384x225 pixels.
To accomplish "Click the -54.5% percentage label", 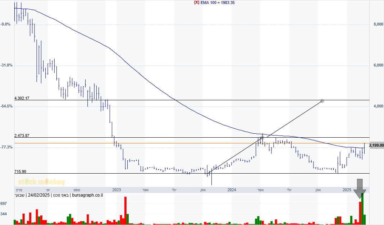I will tap(6, 106).
